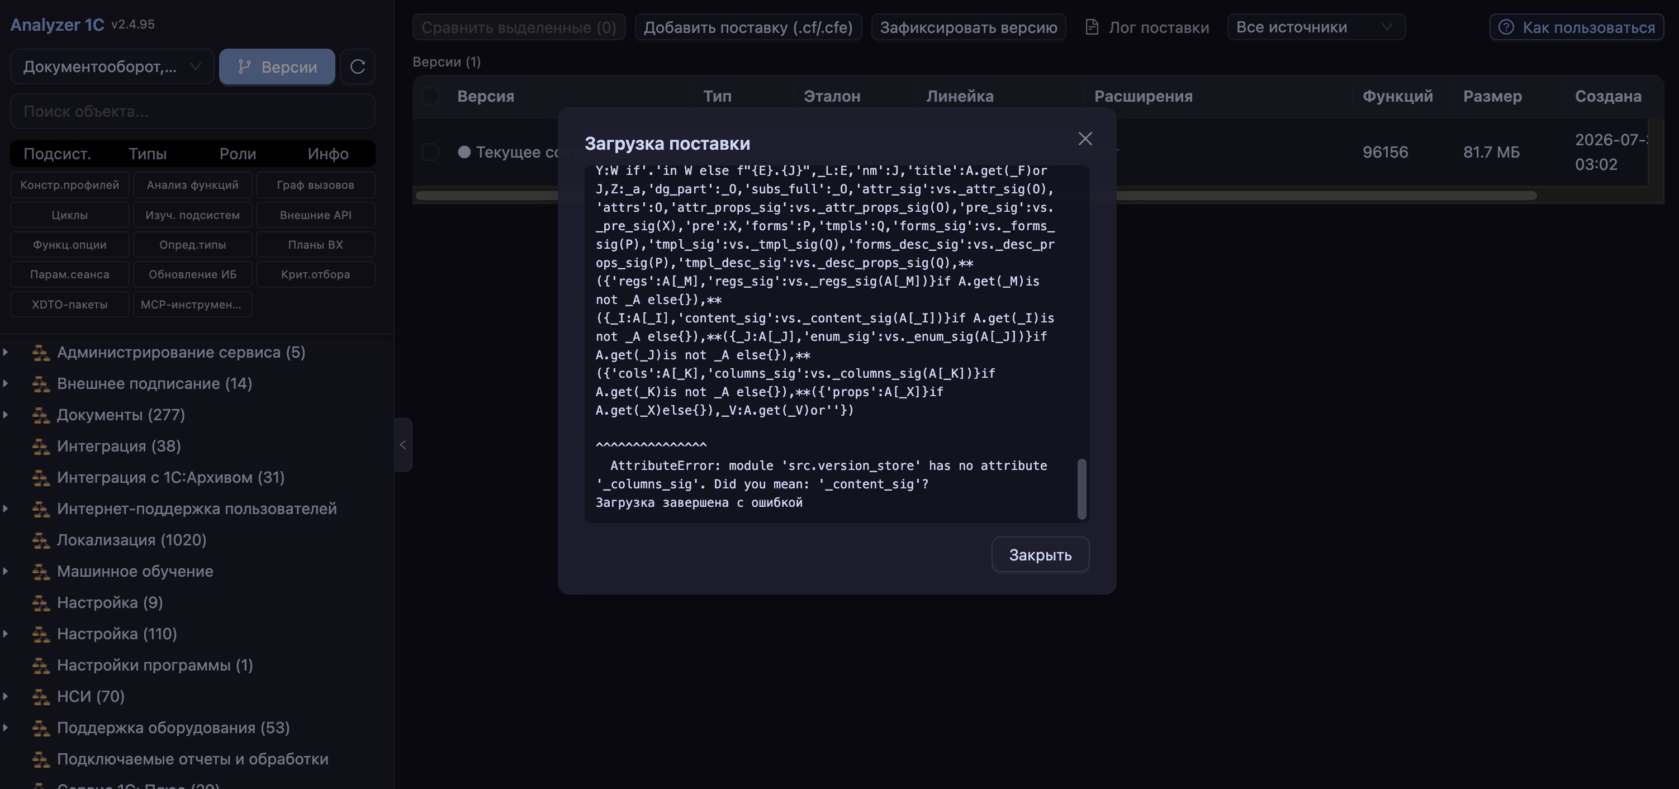
Task: Refresh using the circular arrow icon
Action: coord(358,66)
